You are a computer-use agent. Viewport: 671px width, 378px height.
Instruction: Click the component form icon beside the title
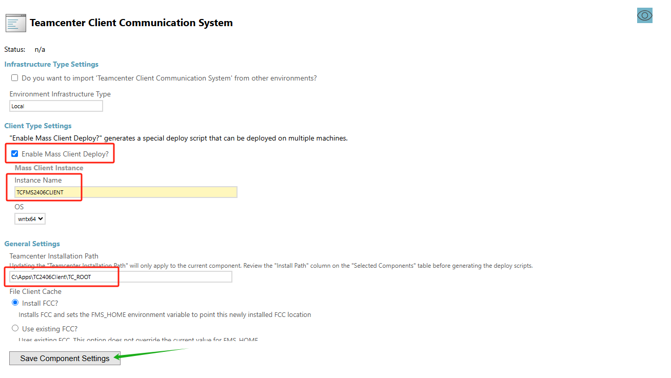(x=15, y=23)
